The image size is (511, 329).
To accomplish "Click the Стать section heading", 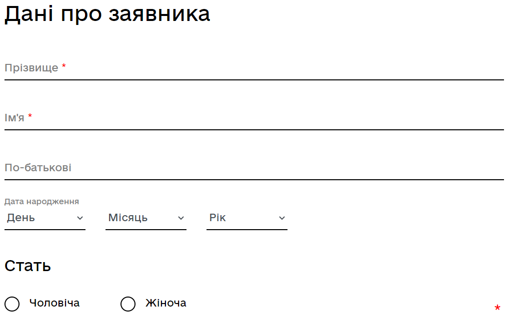I will [x=27, y=266].
